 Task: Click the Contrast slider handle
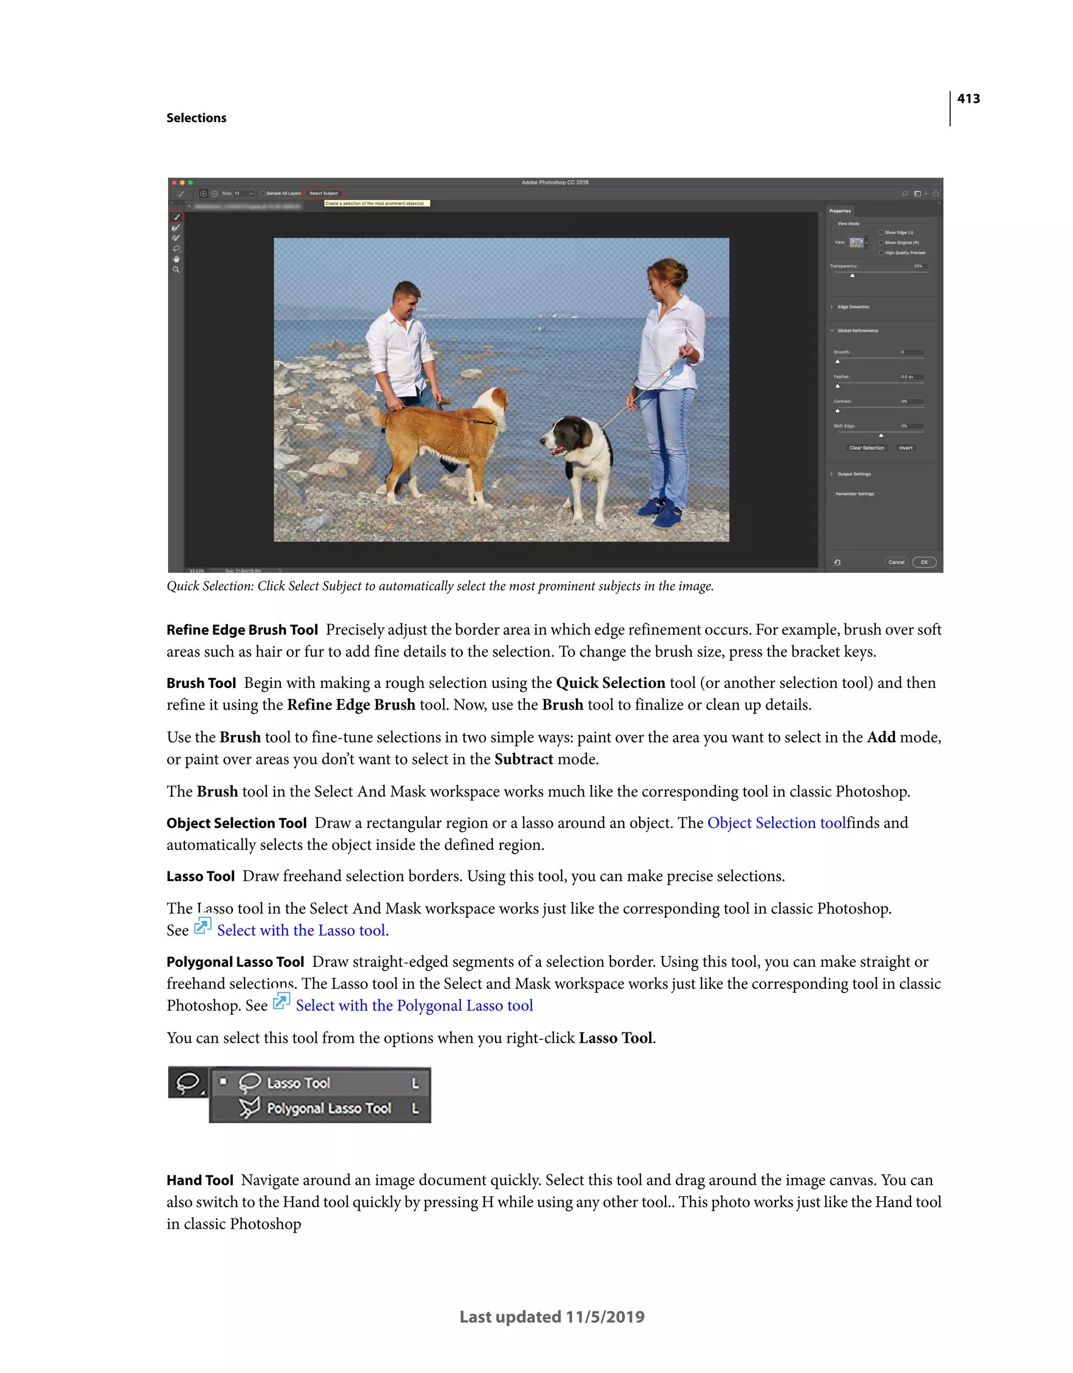838,410
